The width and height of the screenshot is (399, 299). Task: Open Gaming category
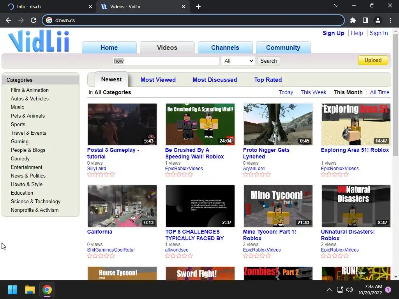click(19, 141)
